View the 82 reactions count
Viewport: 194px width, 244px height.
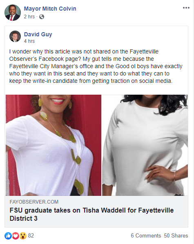pyautogui.click(x=31, y=235)
